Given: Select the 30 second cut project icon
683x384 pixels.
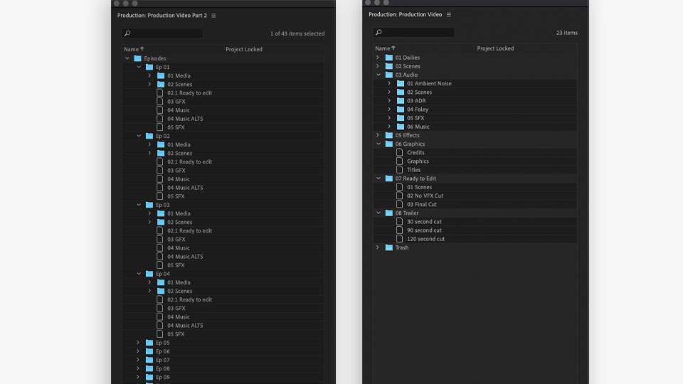Looking at the screenshot, I should click(x=399, y=222).
